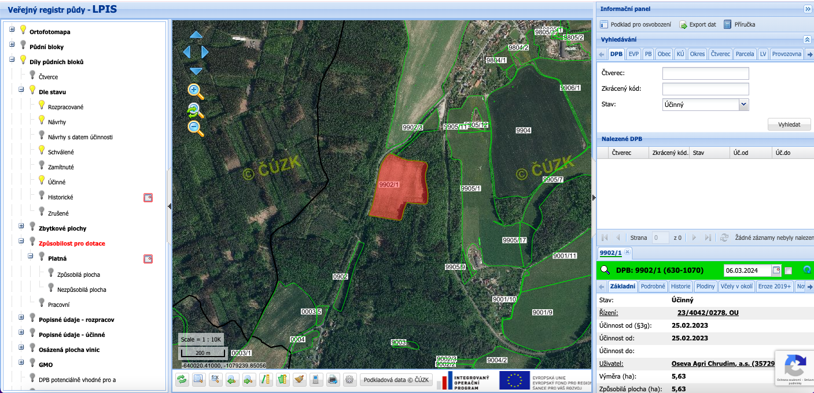
Task: Pan the map up with arrow
Action: click(196, 35)
